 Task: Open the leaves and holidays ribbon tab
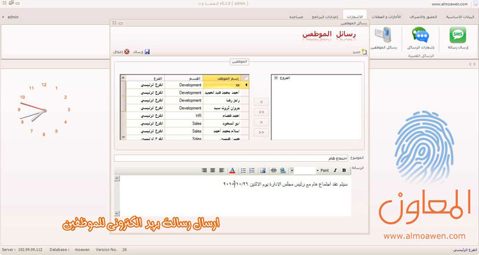pos(386,17)
